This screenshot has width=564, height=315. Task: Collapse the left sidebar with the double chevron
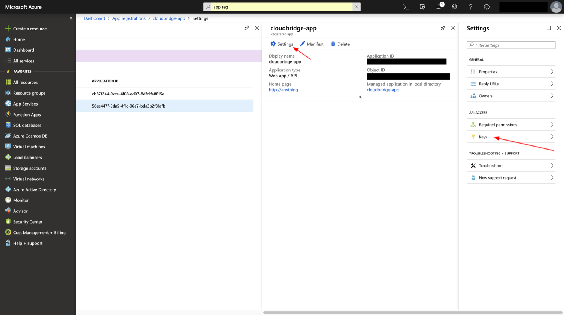click(71, 18)
